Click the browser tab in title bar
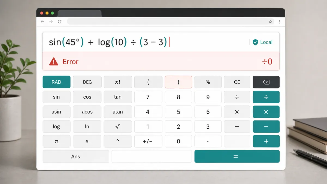This screenshot has height=184, width=327. 80,13
